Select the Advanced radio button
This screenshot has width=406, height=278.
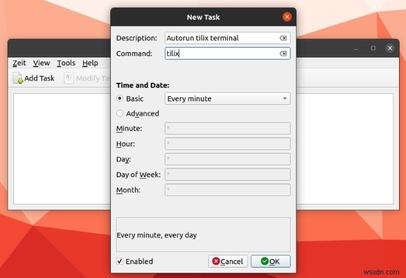[x=119, y=114]
